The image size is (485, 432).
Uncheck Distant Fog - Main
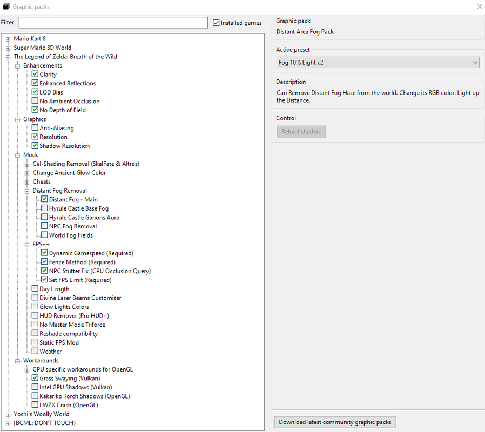[x=44, y=199]
